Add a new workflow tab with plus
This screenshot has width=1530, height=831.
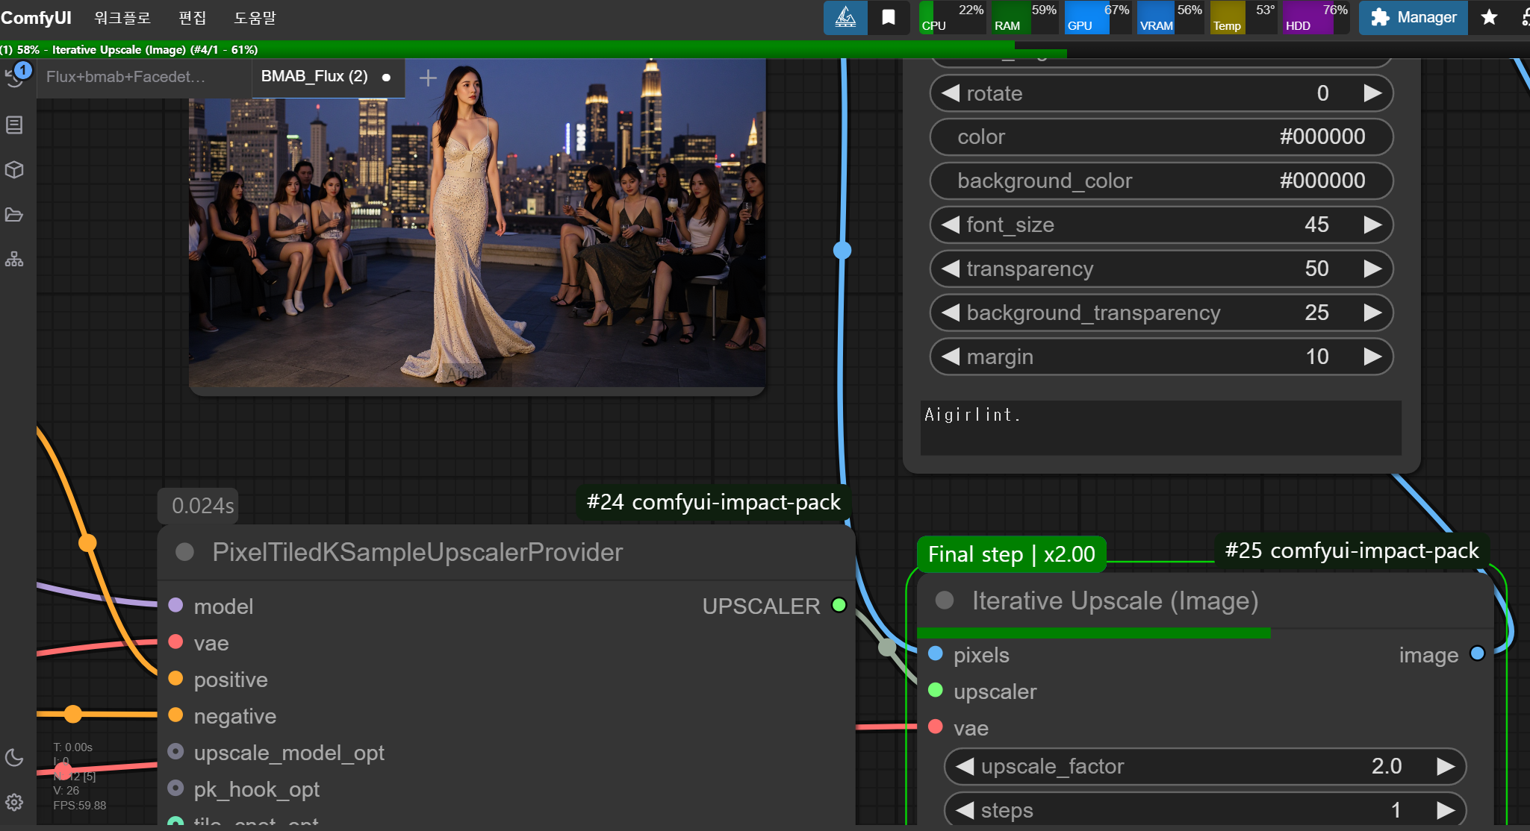pyautogui.click(x=428, y=78)
